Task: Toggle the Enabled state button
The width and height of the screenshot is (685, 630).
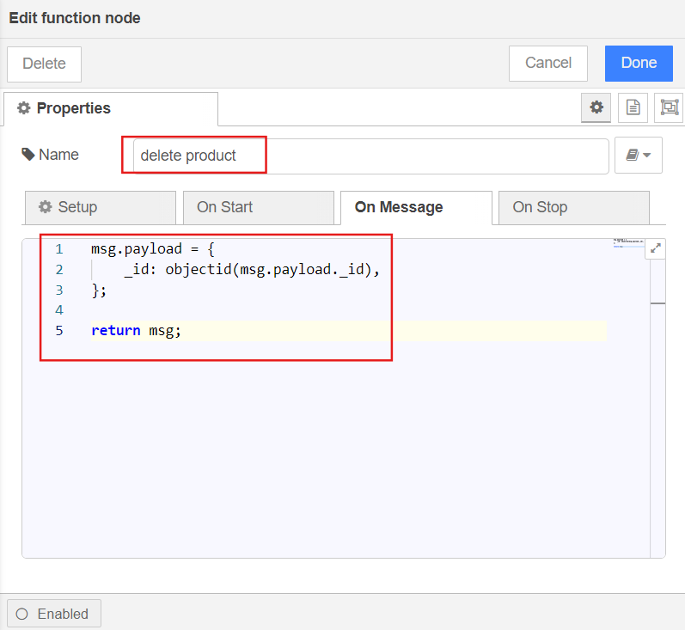Action: tap(53, 614)
